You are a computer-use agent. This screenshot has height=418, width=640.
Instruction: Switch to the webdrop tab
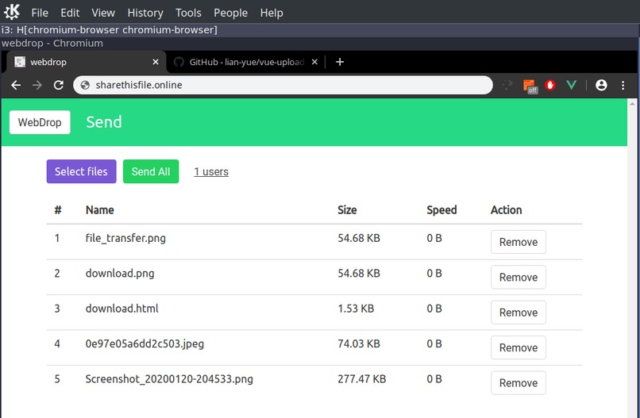[x=86, y=62]
